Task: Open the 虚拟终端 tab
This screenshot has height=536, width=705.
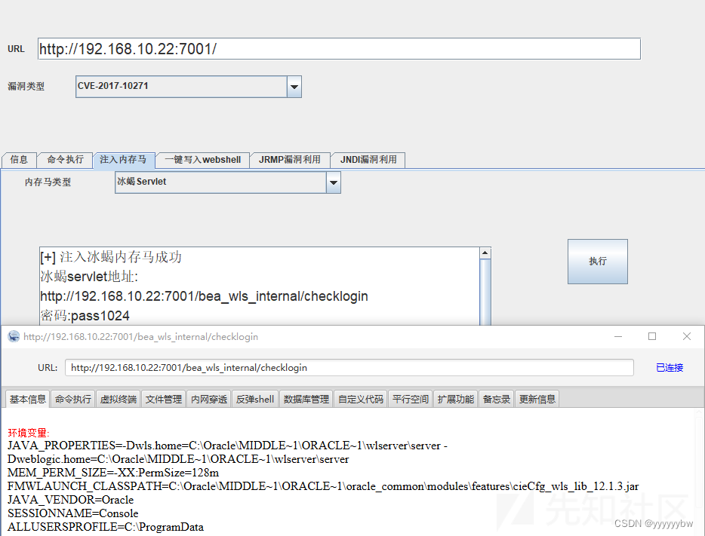Action: coord(119,399)
